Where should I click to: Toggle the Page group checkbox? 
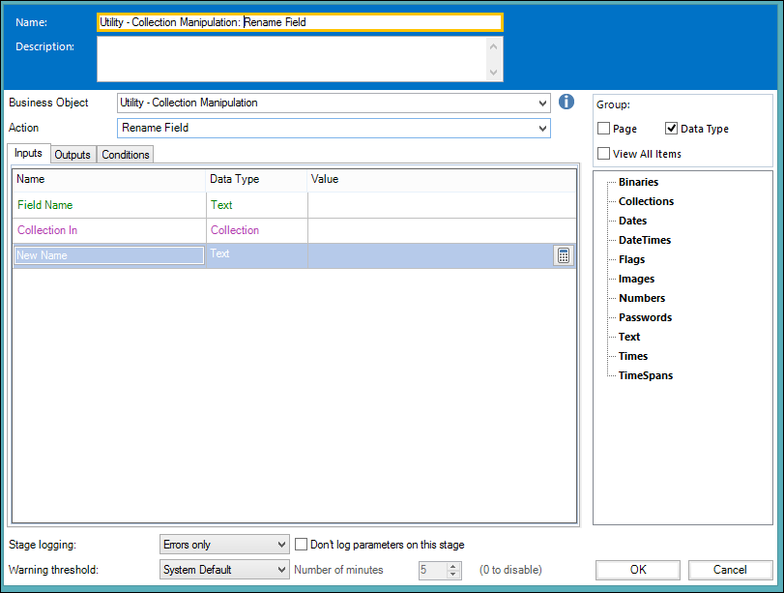[x=604, y=129]
